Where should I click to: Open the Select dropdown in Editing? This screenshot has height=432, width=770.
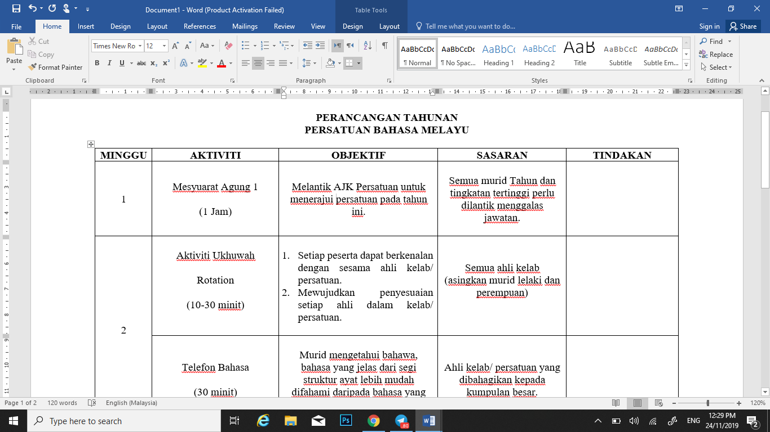[x=716, y=67]
